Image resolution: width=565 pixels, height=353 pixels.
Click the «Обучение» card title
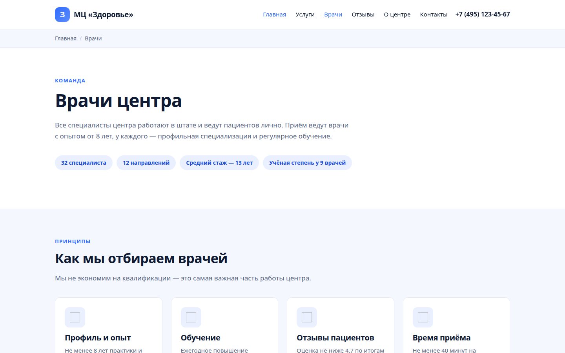click(x=200, y=338)
